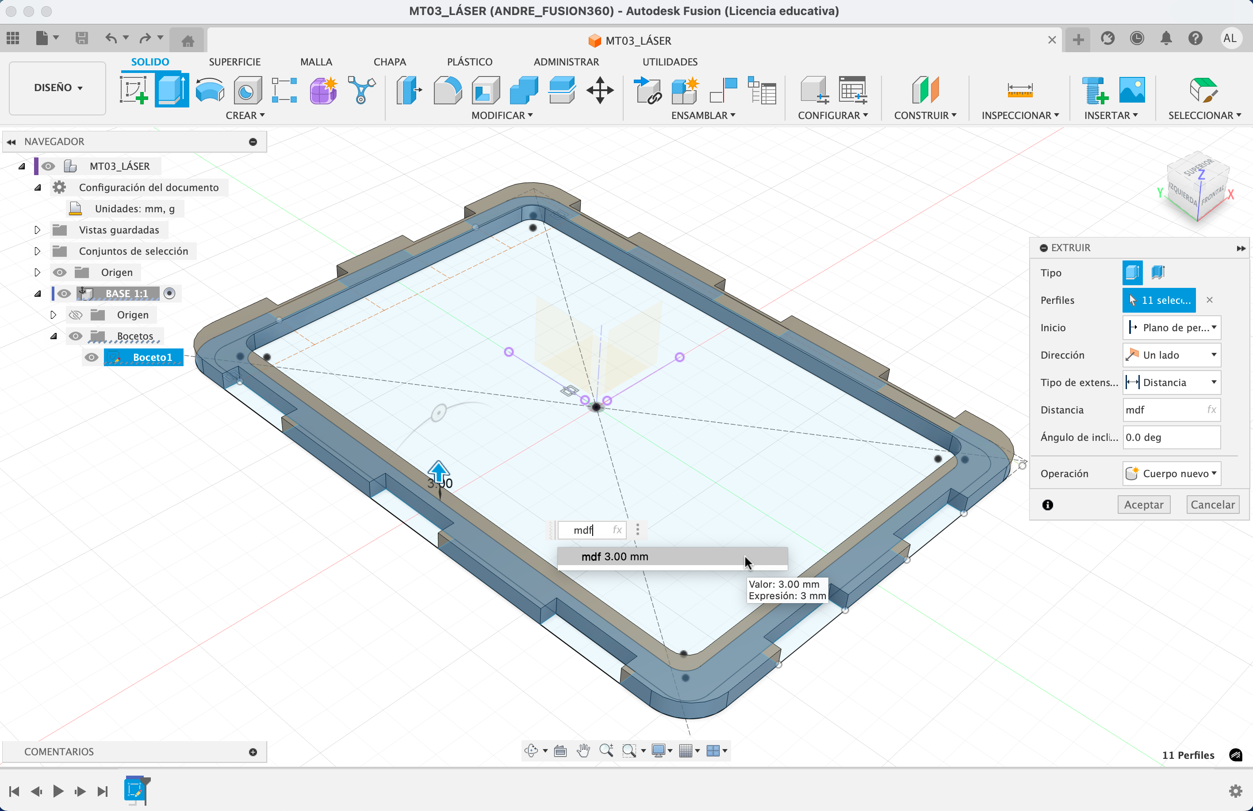Open the Operación Cuerpo nuevo dropdown
Screen dimensions: 1253x811
coord(1172,474)
